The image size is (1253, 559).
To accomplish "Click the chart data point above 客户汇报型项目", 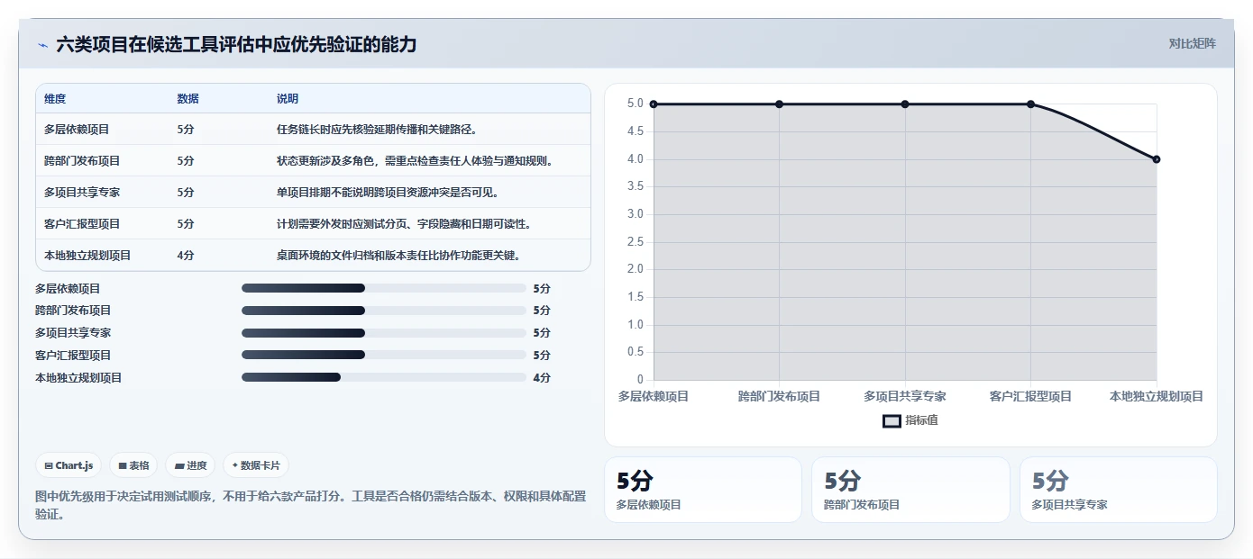I will pos(1031,104).
